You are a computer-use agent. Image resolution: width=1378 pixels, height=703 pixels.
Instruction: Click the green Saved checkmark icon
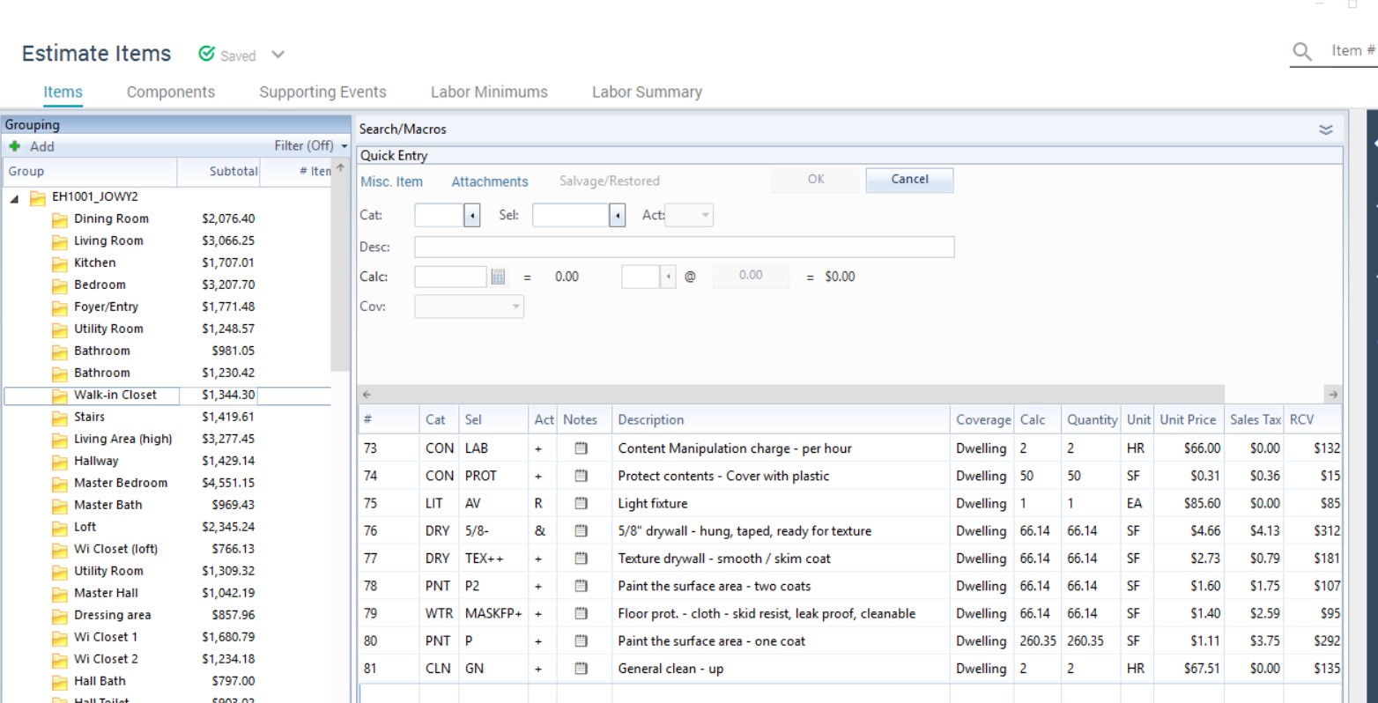click(206, 54)
